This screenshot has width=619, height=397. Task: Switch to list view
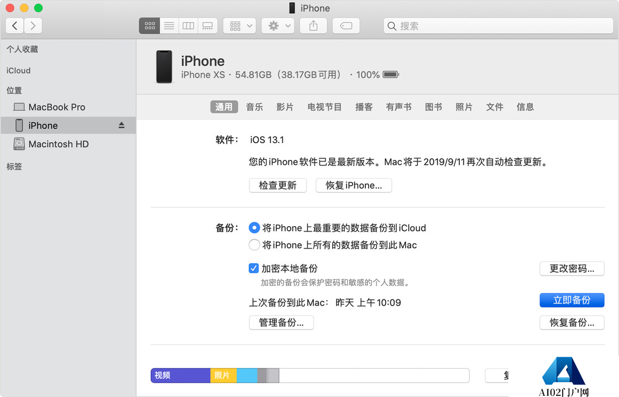169,25
